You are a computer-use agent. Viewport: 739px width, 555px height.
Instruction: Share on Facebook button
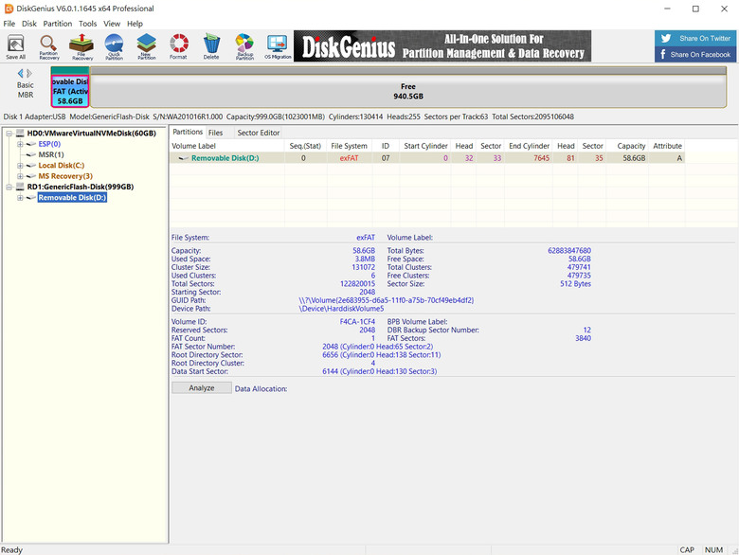tap(694, 54)
